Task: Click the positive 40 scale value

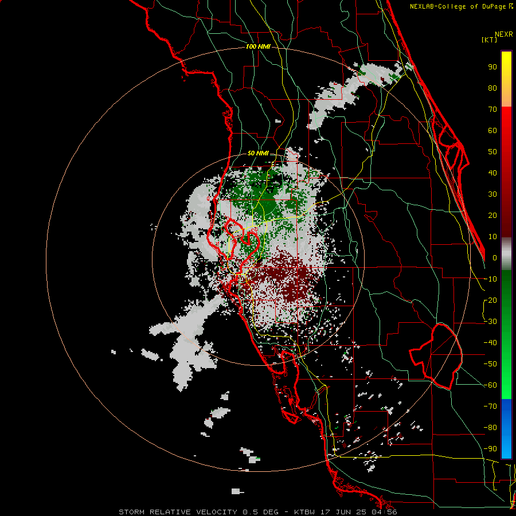Action: pos(492,173)
